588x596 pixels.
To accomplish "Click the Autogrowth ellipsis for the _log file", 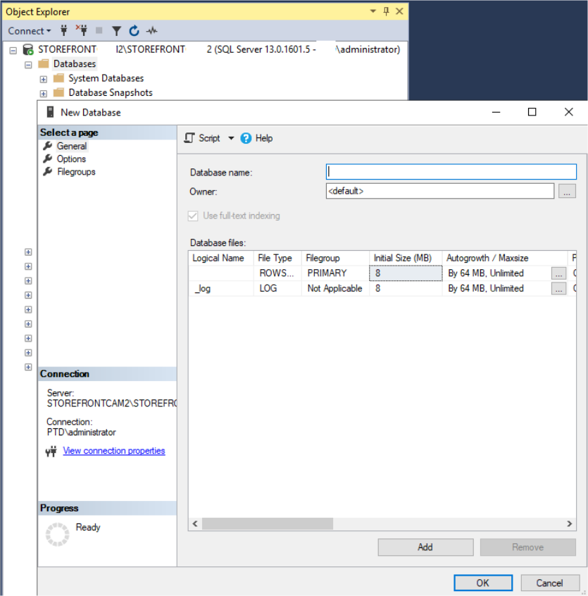I will tap(558, 288).
